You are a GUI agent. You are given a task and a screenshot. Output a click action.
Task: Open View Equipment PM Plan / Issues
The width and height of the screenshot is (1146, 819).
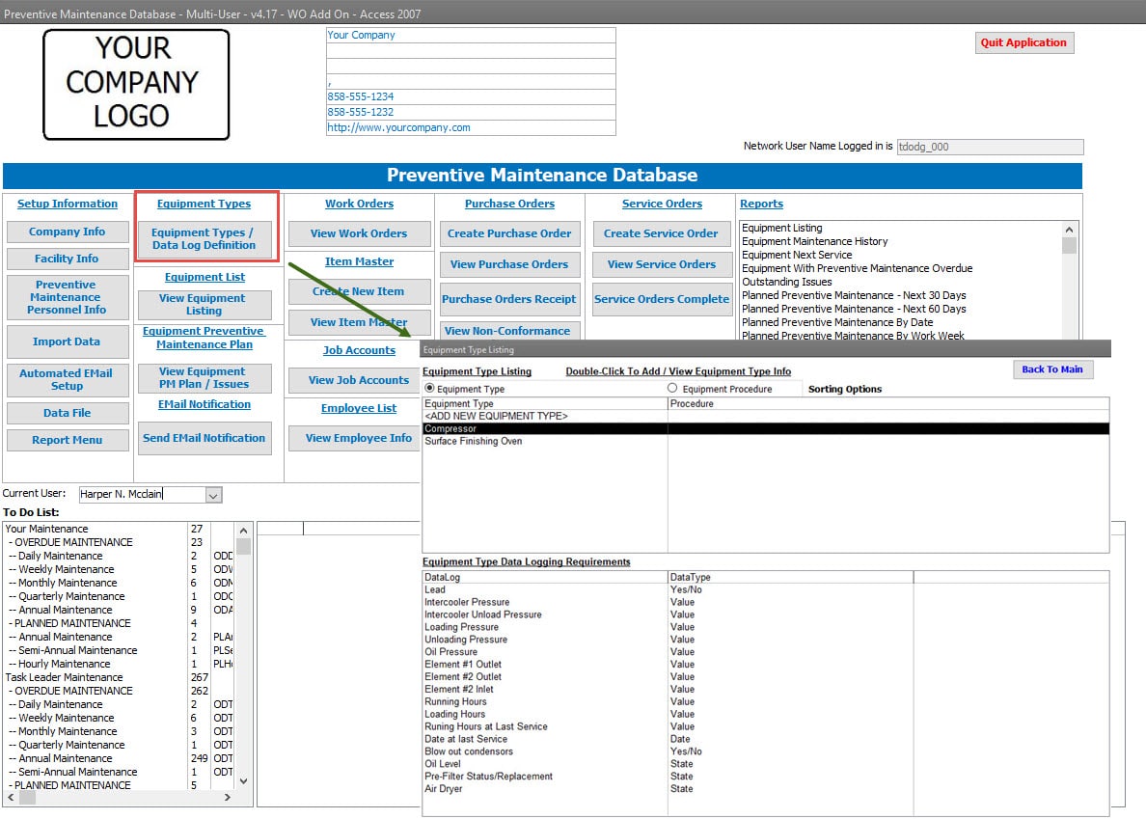click(x=204, y=378)
